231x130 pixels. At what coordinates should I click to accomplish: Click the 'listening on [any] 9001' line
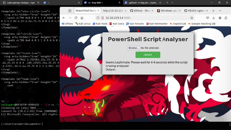tap(21, 108)
